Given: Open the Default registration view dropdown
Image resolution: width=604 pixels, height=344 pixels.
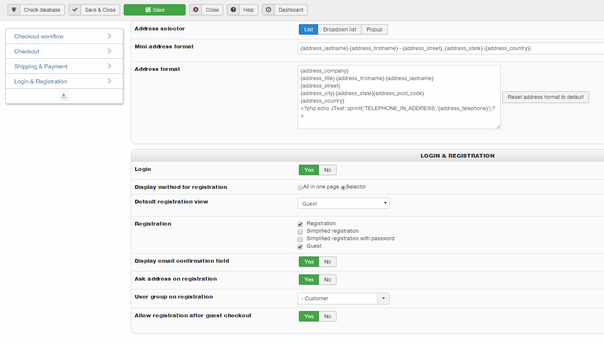Looking at the screenshot, I should click(343, 203).
